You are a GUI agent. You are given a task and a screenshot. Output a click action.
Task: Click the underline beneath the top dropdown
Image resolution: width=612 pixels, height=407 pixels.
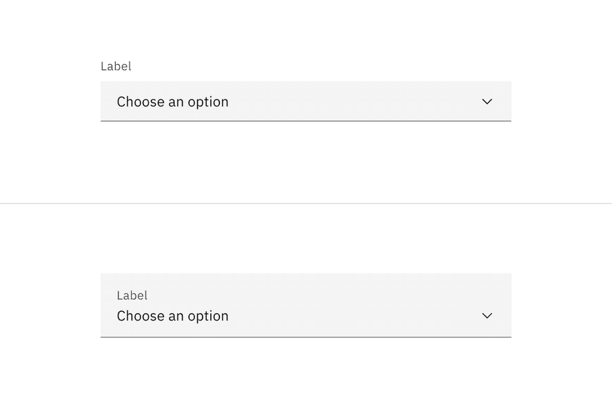pyautogui.click(x=305, y=121)
